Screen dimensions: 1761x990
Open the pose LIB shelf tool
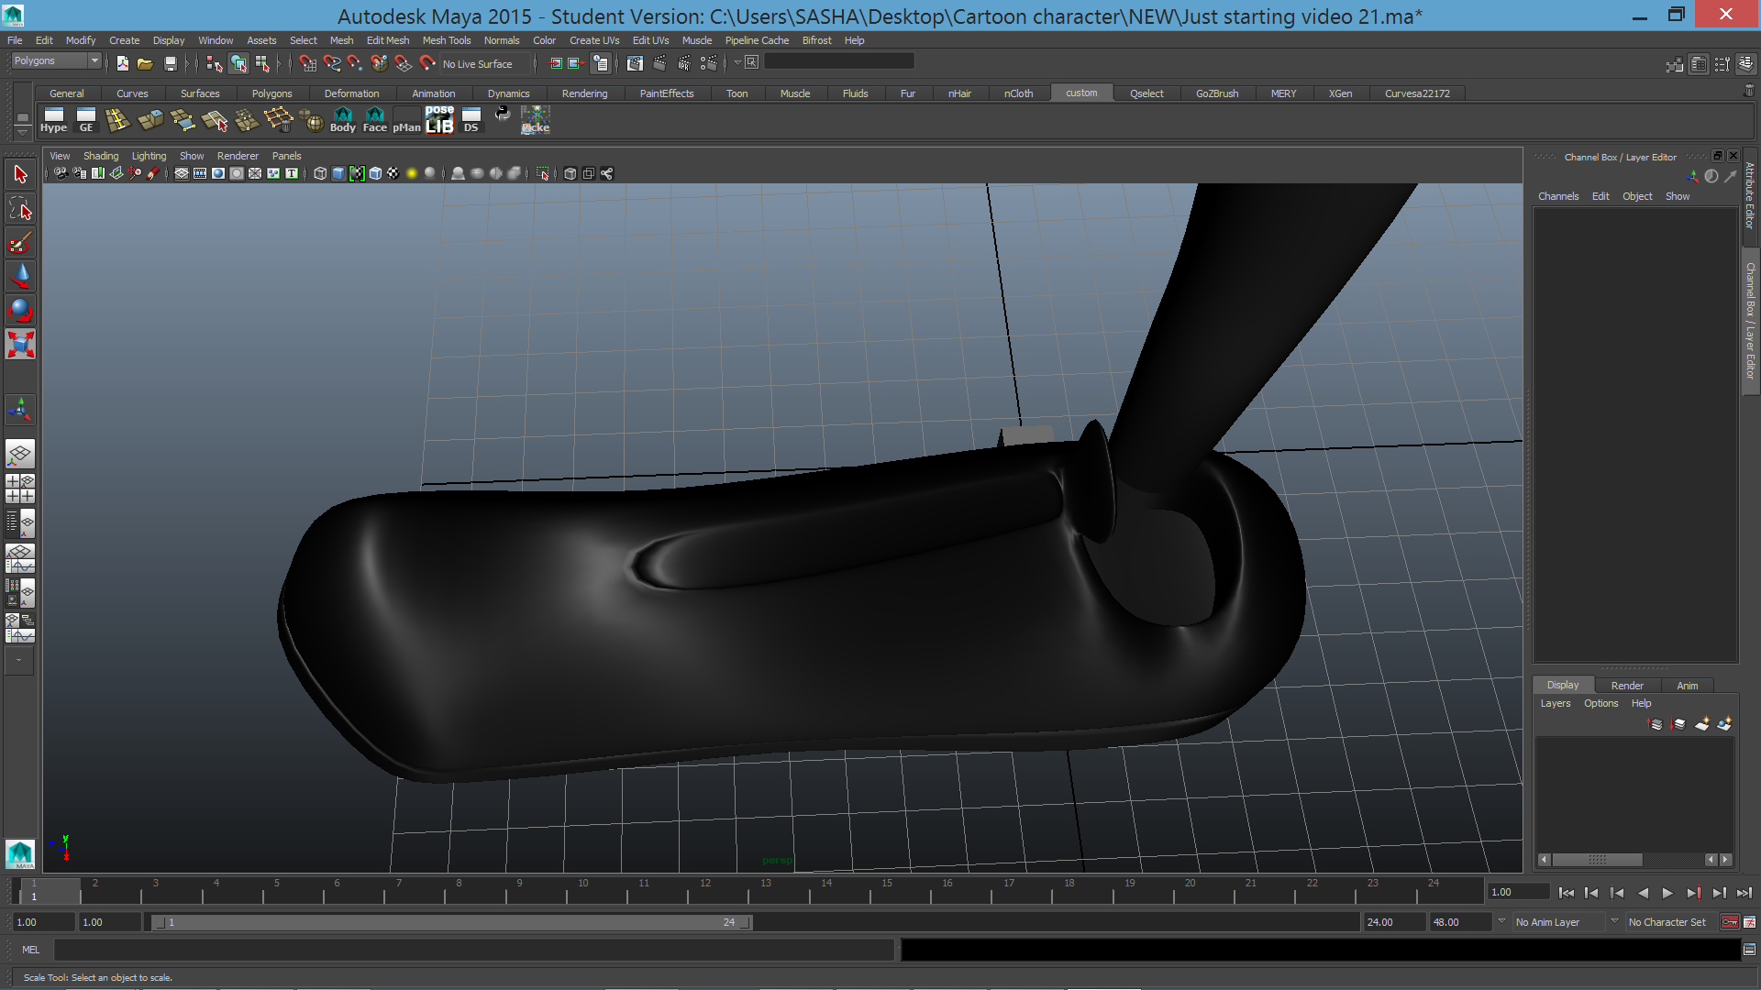pos(439,120)
